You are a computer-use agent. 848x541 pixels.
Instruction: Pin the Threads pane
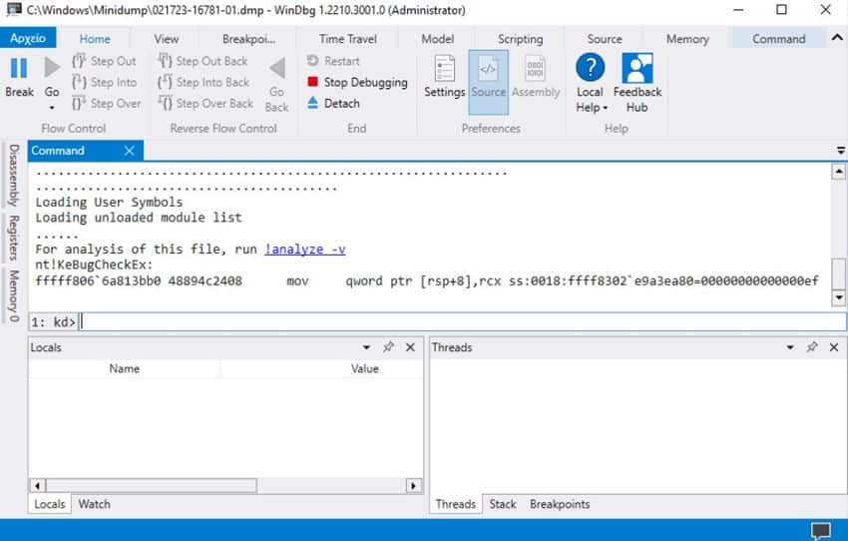[x=812, y=347]
